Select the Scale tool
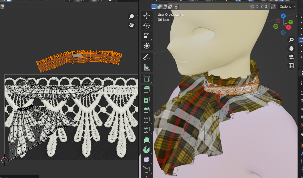Screen dimensions: 303x178 coord(147,36)
